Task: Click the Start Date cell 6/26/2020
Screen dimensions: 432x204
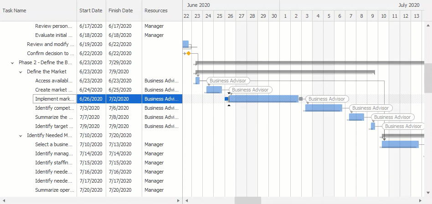Action: [x=92, y=99]
